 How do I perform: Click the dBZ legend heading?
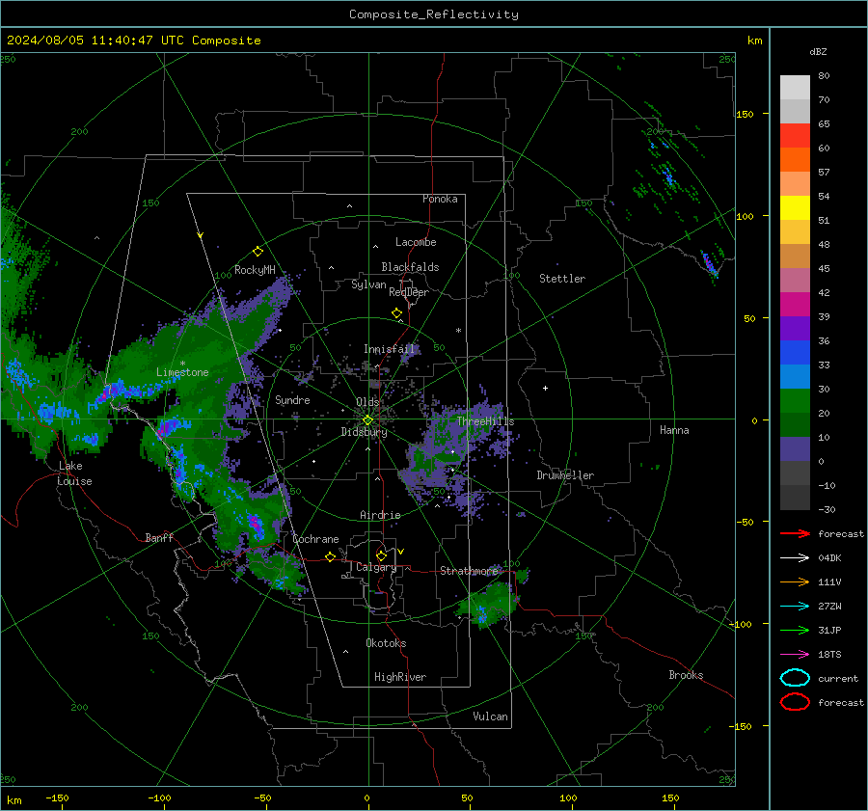[x=818, y=51]
